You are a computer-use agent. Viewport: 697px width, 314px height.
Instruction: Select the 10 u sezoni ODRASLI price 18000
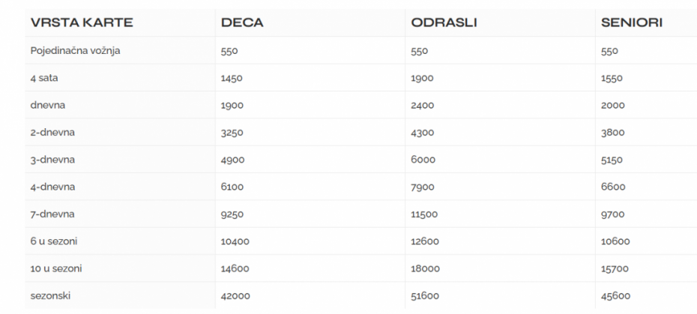pos(426,268)
